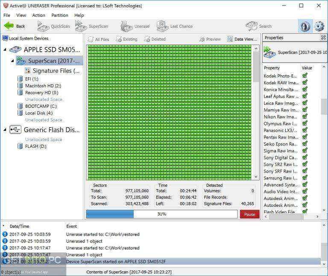Open the settings gear icon

coord(319,26)
